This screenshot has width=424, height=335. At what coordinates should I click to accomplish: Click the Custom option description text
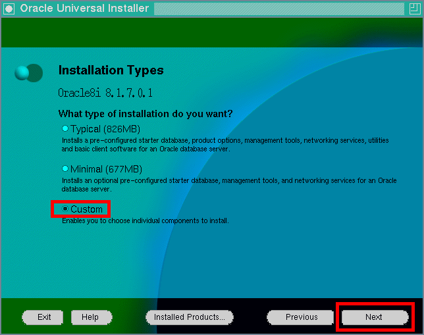(x=145, y=221)
